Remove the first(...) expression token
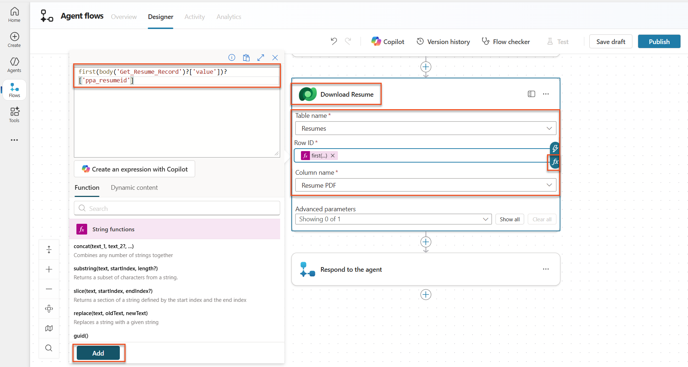This screenshot has height=367, width=688. (x=333, y=156)
